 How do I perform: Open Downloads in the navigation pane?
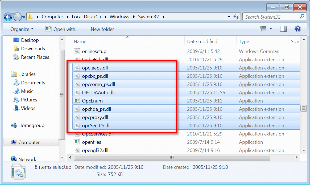pos(33,49)
